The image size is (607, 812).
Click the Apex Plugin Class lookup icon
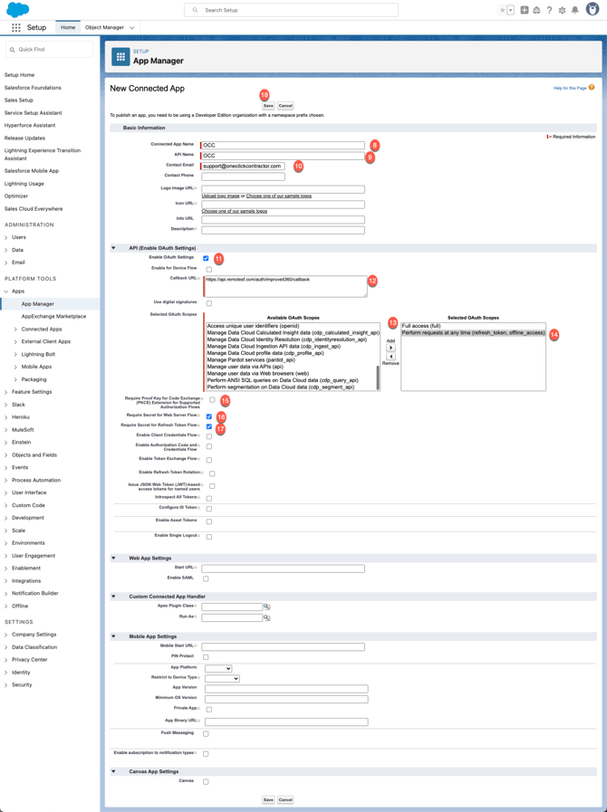pyautogui.click(x=266, y=607)
